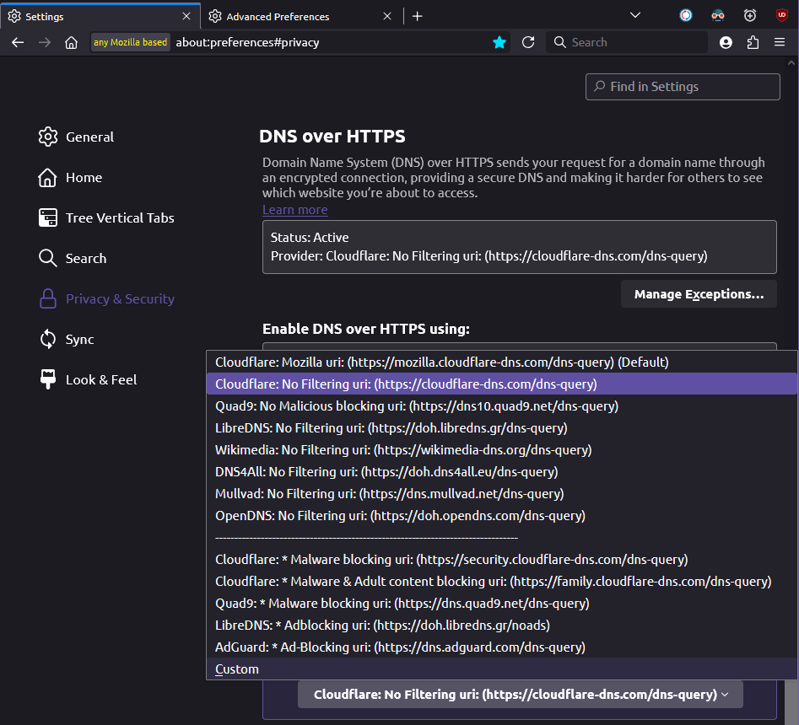Click the forward navigation arrow
Viewport: 799px width, 725px height.
pos(45,42)
